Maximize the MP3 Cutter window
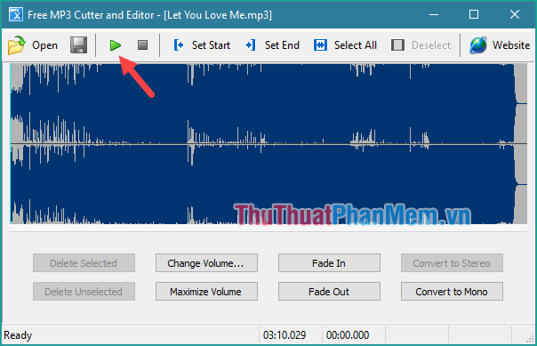 [474, 15]
